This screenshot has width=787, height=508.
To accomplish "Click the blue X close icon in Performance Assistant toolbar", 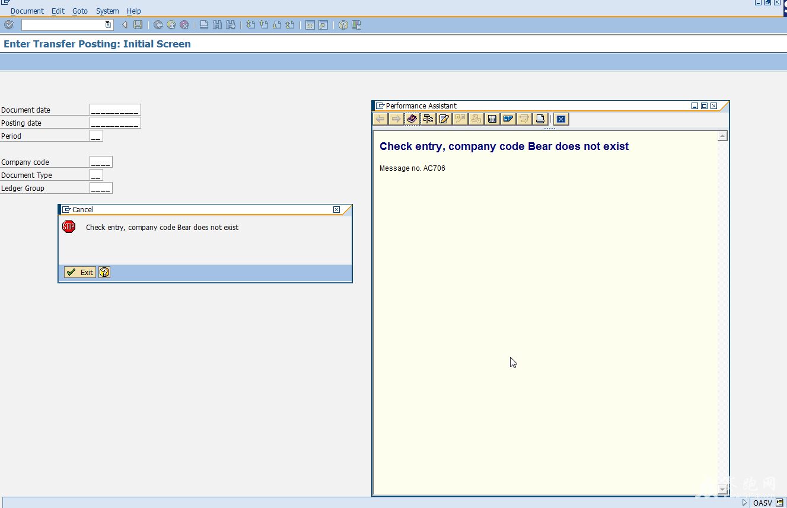I will point(561,119).
